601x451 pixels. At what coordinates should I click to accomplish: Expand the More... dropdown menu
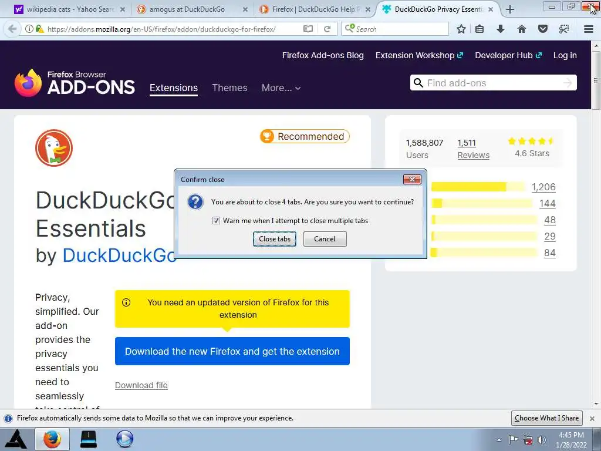coord(281,88)
